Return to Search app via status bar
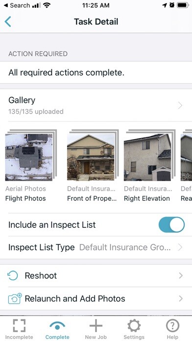192x341 pixels. pos(17,5)
